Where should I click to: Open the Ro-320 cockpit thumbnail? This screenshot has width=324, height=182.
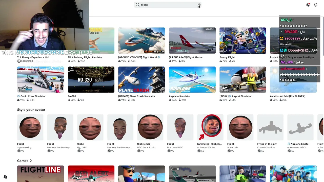coord(91,80)
